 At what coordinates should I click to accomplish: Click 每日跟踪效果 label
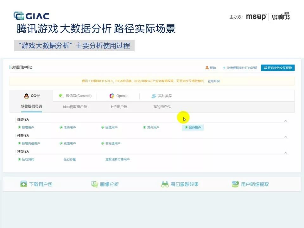click(185, 184)
